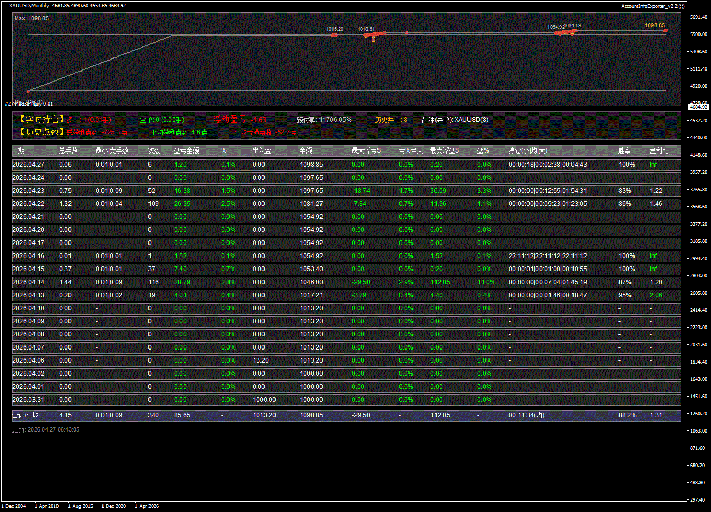Click the 更新 timestamp below the table
The image size is (711, 512).
(45, 429)
